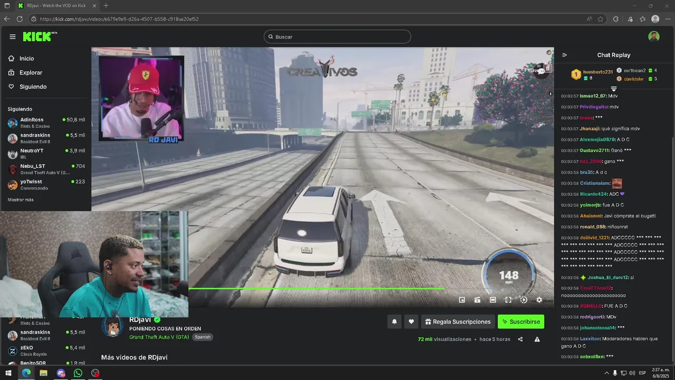Click Regala Suscripciones button
Viewport: 675px width, 380px height.
pos(458,321)
